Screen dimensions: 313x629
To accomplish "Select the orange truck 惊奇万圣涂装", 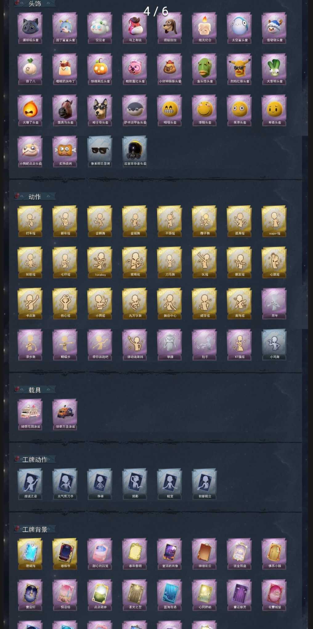I will pyautogui.click(x=65, y=414).
